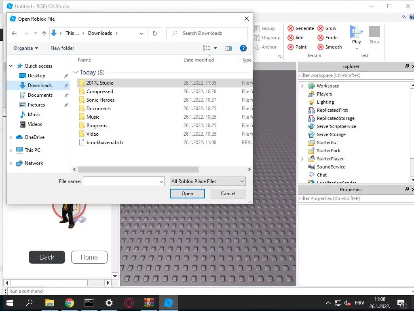Expand This PC in navigation pane
414x311 pixels.
(x=11, y=150)
